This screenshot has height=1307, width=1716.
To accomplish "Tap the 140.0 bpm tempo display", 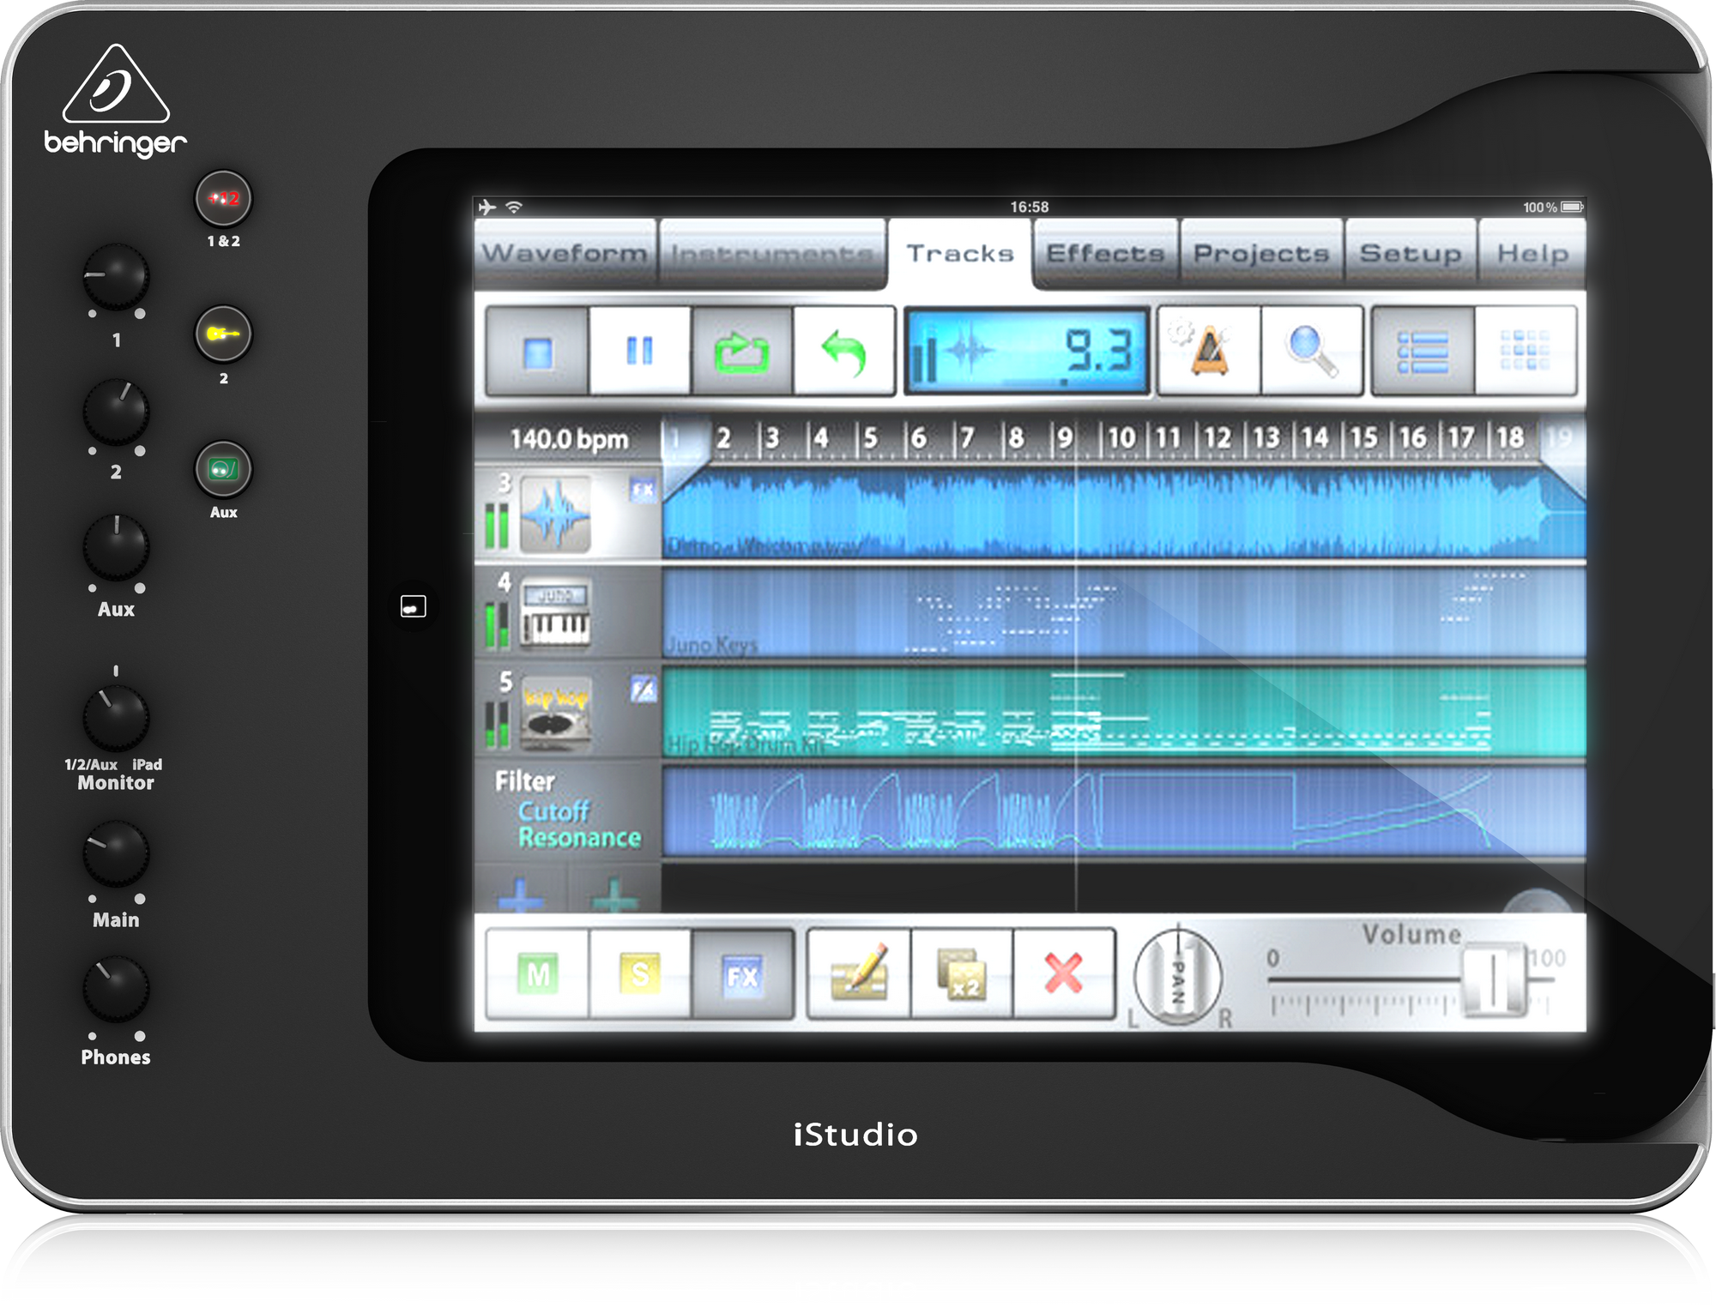I will click(569, 439).
